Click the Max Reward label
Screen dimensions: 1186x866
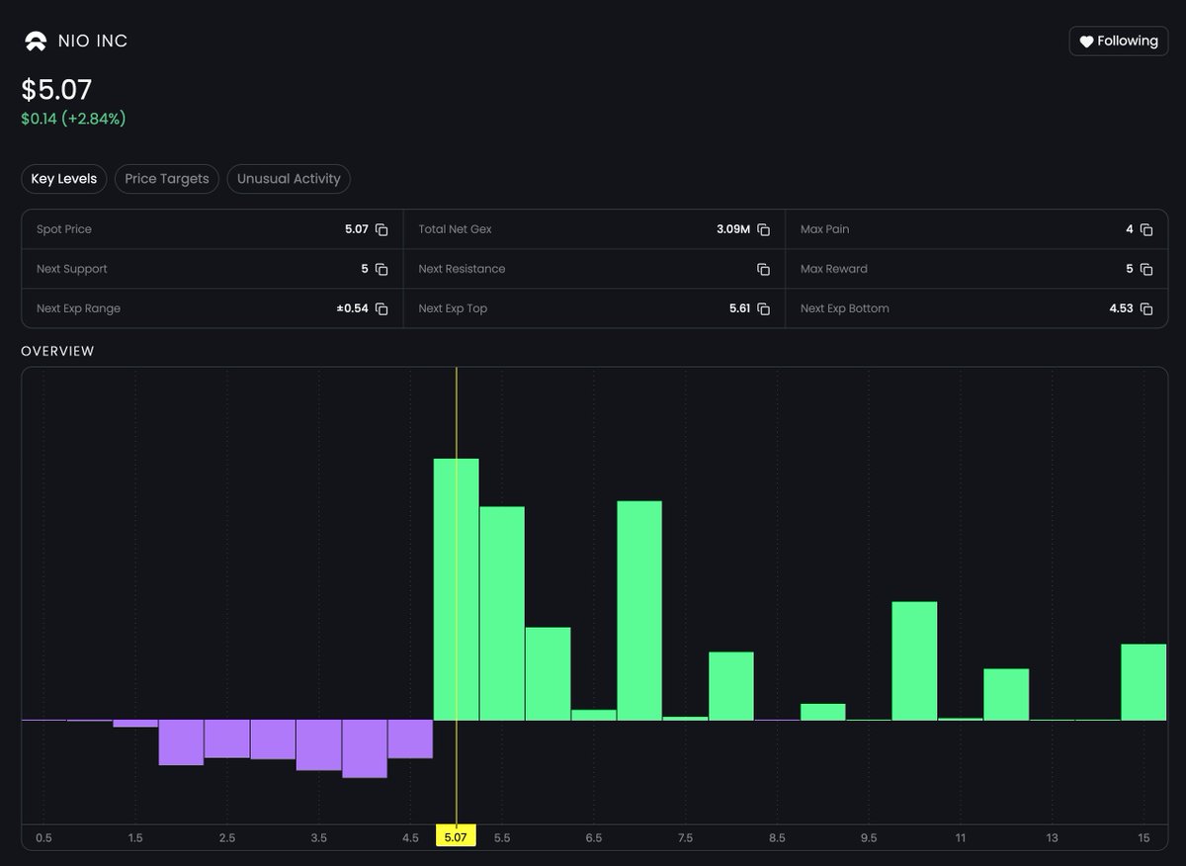tap(834, 269)
